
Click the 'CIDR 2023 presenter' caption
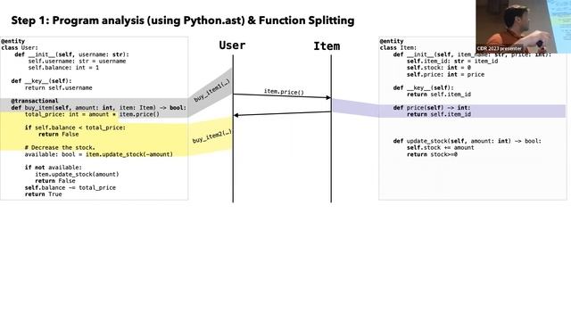tap(499, 48)
